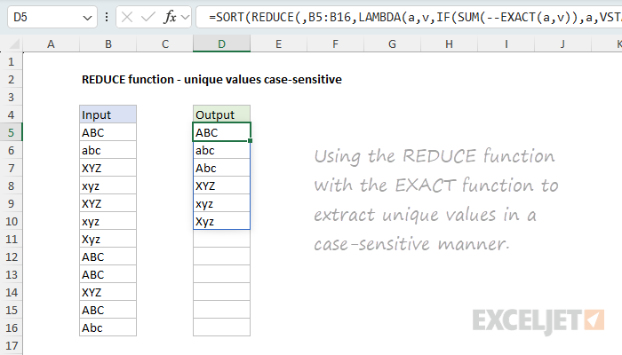The width and height of the screenshot is (622, 355).
Task: Select row 1 header
Action: pyautogui.click(x=11, y=62)
